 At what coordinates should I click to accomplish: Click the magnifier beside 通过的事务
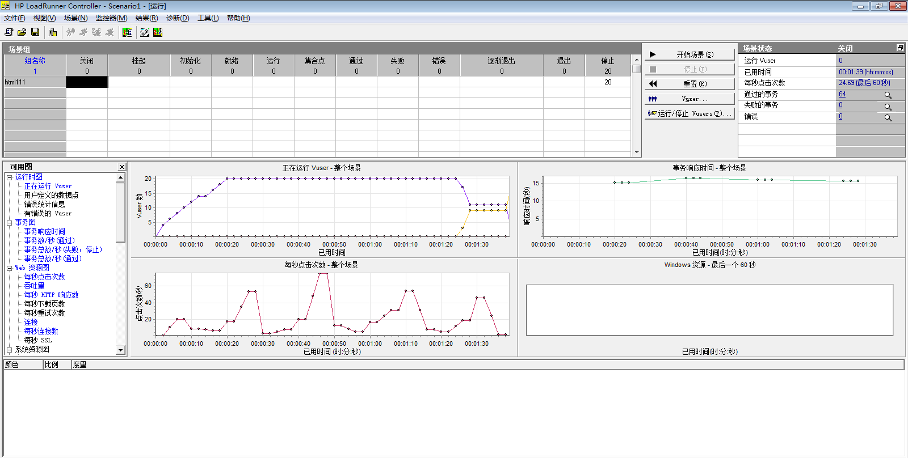(888, 95)
